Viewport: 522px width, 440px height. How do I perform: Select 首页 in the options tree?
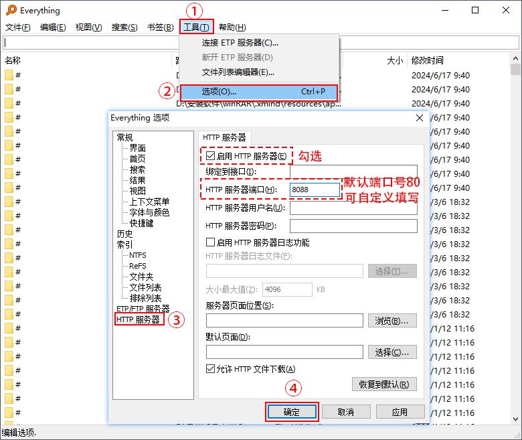pyautogui.click(x=137, y=159)
